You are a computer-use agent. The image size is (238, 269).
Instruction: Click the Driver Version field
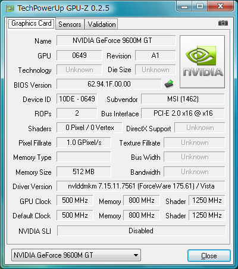click(141, 186)
